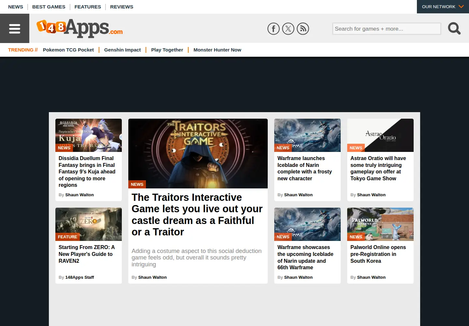Open the Palworld Online article thumbnail
469x326 pixels.
[x=380, y=224]
